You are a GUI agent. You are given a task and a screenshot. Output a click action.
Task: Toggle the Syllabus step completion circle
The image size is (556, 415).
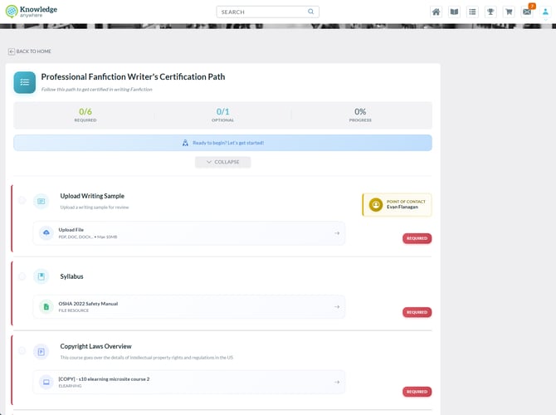pos(22,276)
